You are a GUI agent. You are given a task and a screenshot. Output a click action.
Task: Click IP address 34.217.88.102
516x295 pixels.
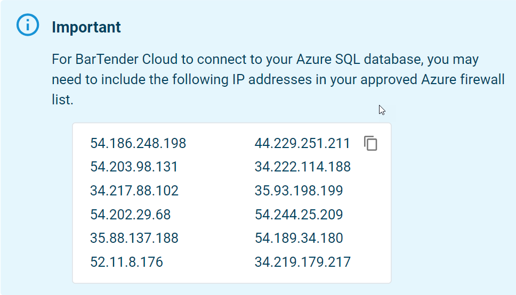(134, 191)
